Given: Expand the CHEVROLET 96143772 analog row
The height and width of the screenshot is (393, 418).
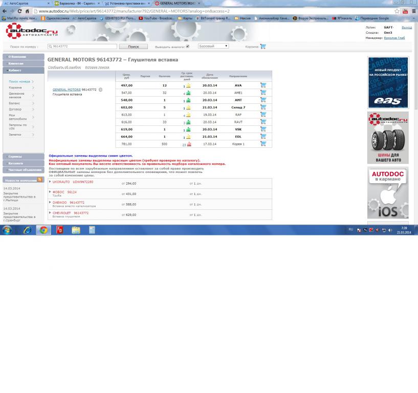Looking at the screenshot, I should click(x=50, y=212).
